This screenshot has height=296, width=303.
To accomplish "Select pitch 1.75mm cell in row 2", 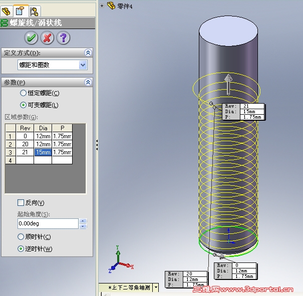I will tap(62, 144).
